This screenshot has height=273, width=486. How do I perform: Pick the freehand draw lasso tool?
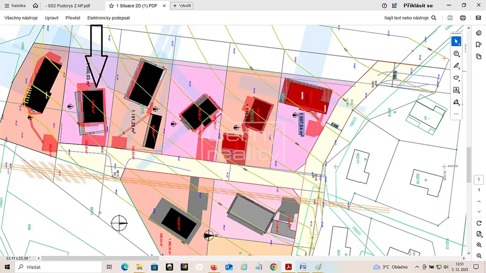tap(456, 78)
